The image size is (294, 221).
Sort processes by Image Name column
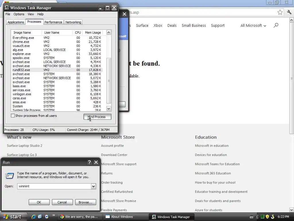click(26, 33)
